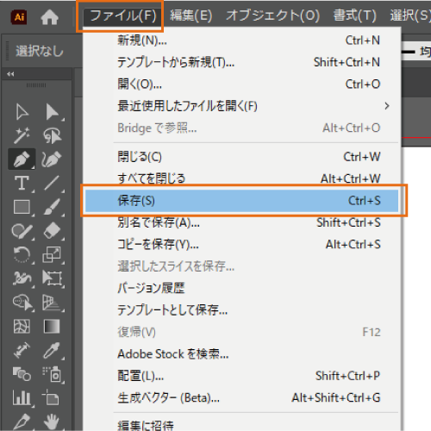431x431 pixels.
Task: Click the tools panel grip handle
Action: pyautogui.click(x=36, y=85)
